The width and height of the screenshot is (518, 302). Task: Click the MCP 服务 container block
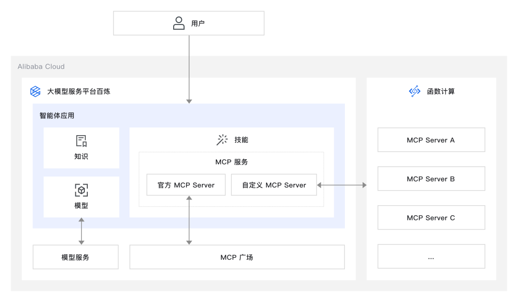click(232, 162)
